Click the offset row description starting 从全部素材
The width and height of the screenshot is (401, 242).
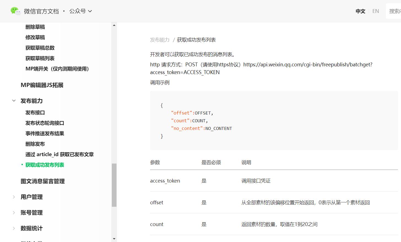pos(305,203)
